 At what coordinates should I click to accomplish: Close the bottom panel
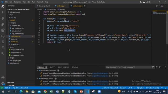(x=166, y=67)
